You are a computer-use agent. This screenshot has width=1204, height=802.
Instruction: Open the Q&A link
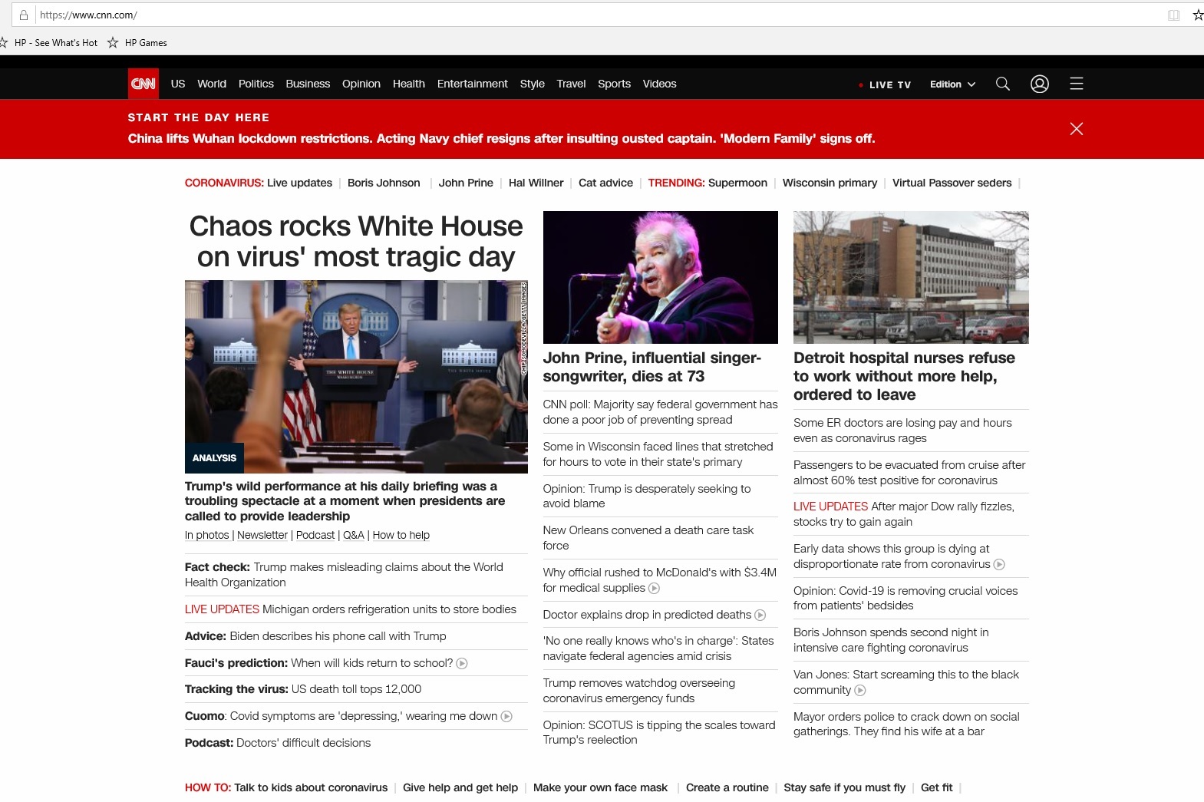(354, 535)
